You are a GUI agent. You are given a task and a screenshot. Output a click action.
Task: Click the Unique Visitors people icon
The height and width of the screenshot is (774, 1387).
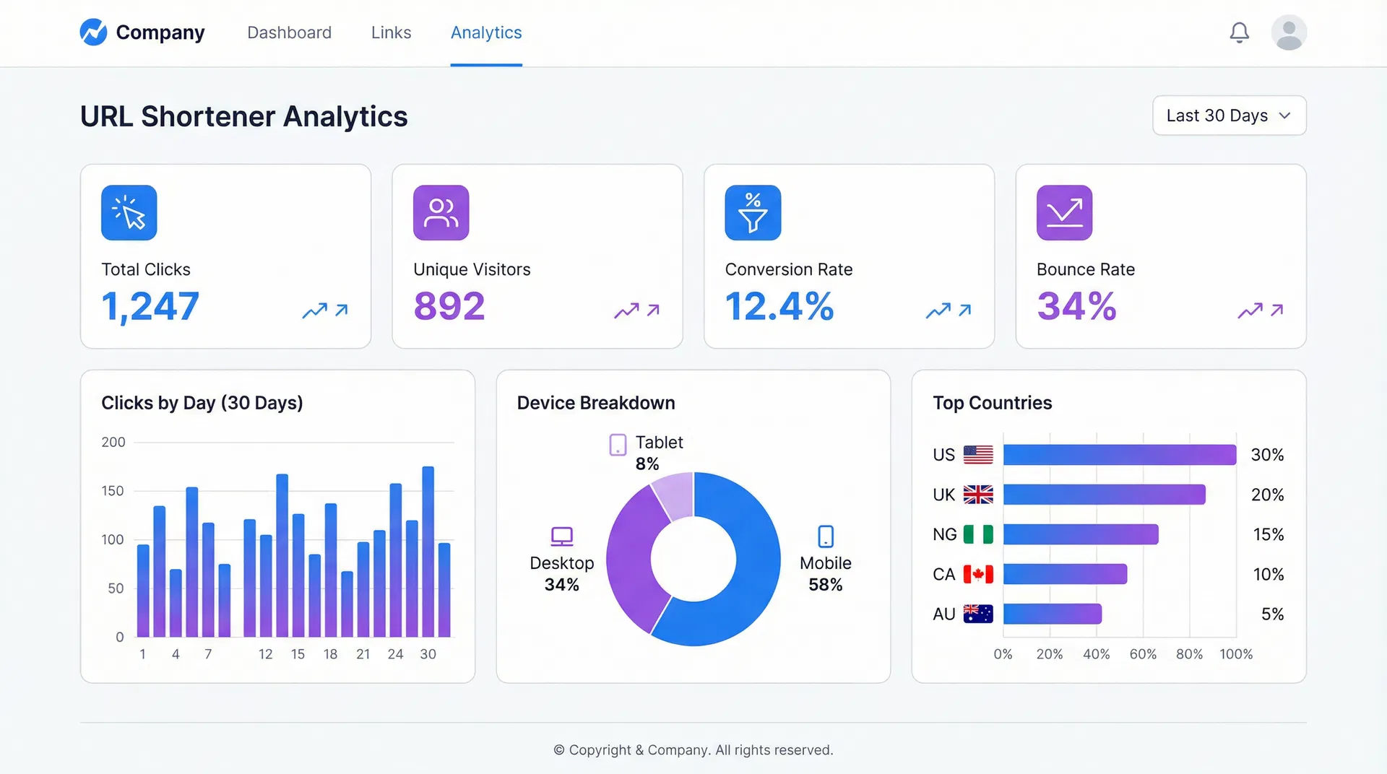point(441,212)
